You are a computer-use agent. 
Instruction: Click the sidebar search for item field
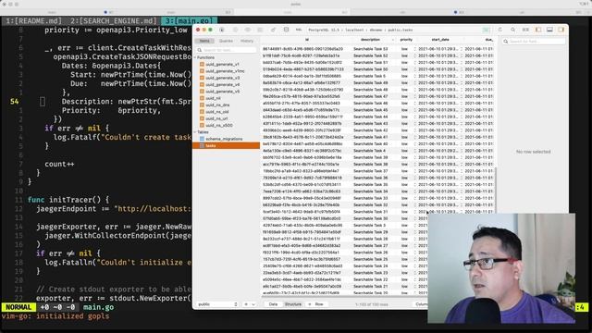[226, 50]
